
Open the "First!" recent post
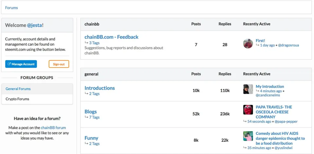click(x=260, y=40)
